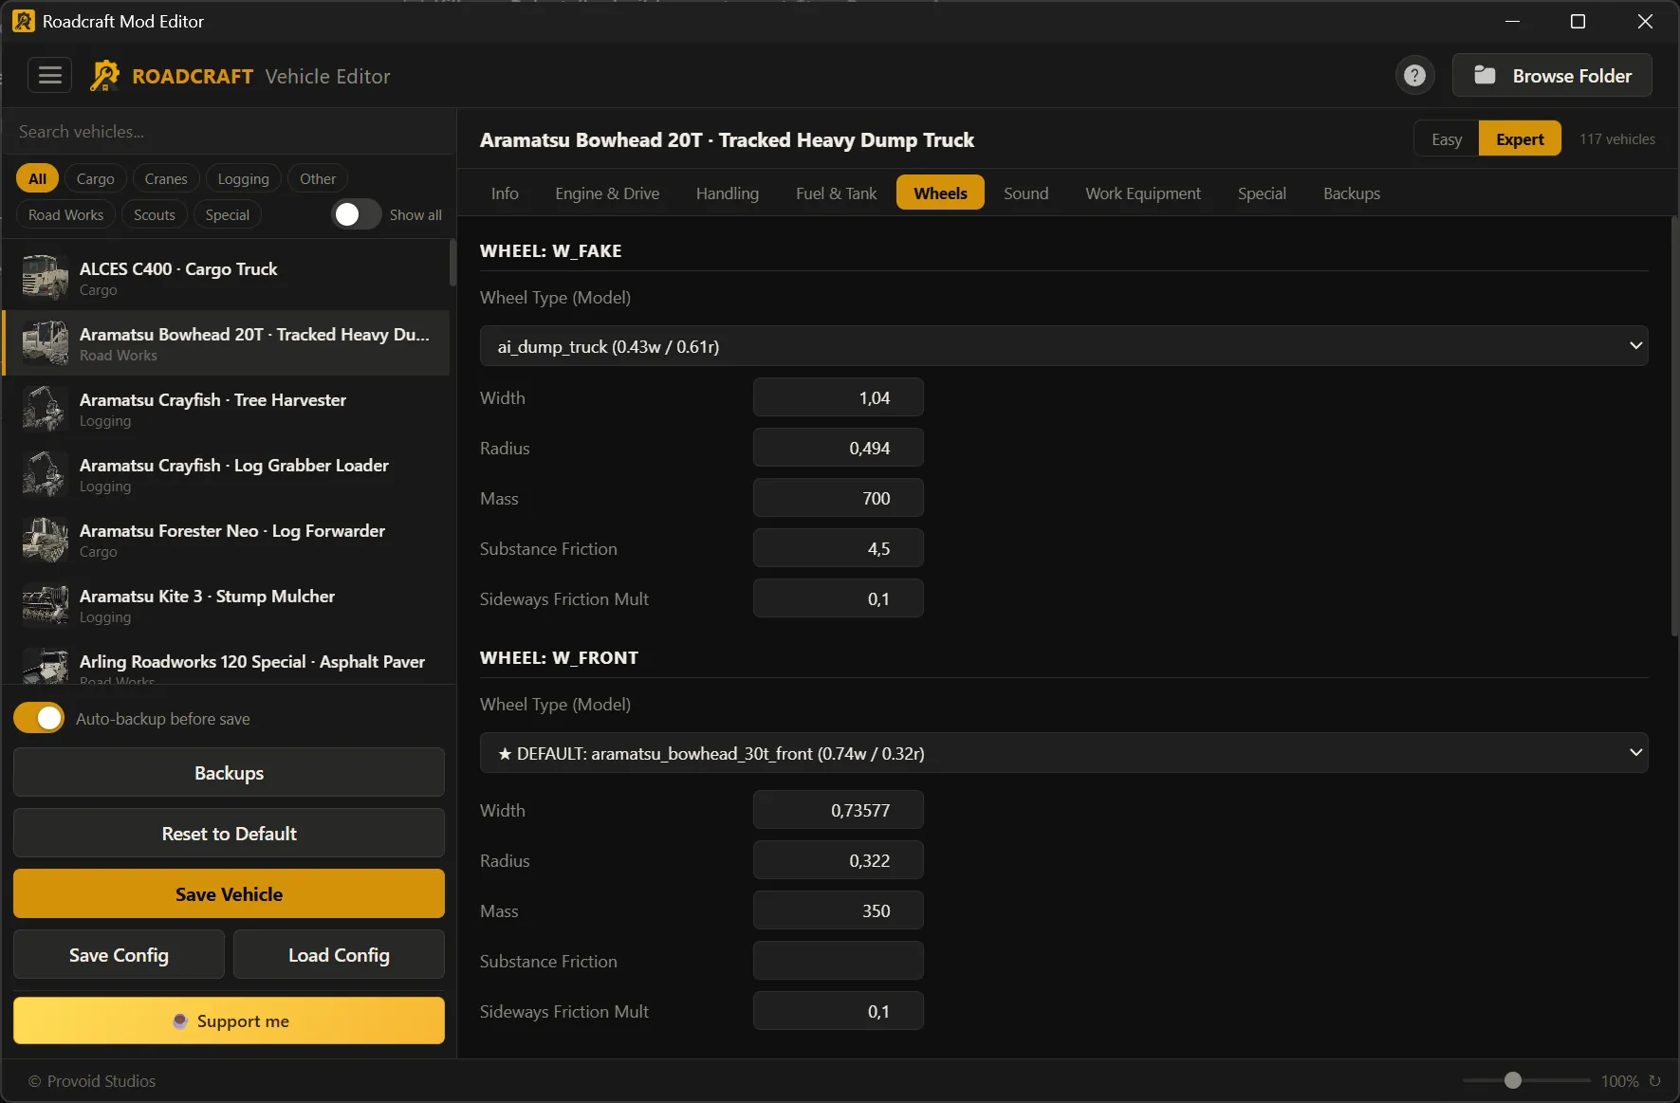The image size is (1680, 1103).
Task: Edit W_FAKE Radius value 0,494
Action: [838, 448]
